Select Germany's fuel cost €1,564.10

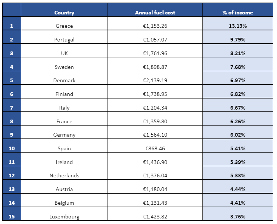tap(155, 132)
